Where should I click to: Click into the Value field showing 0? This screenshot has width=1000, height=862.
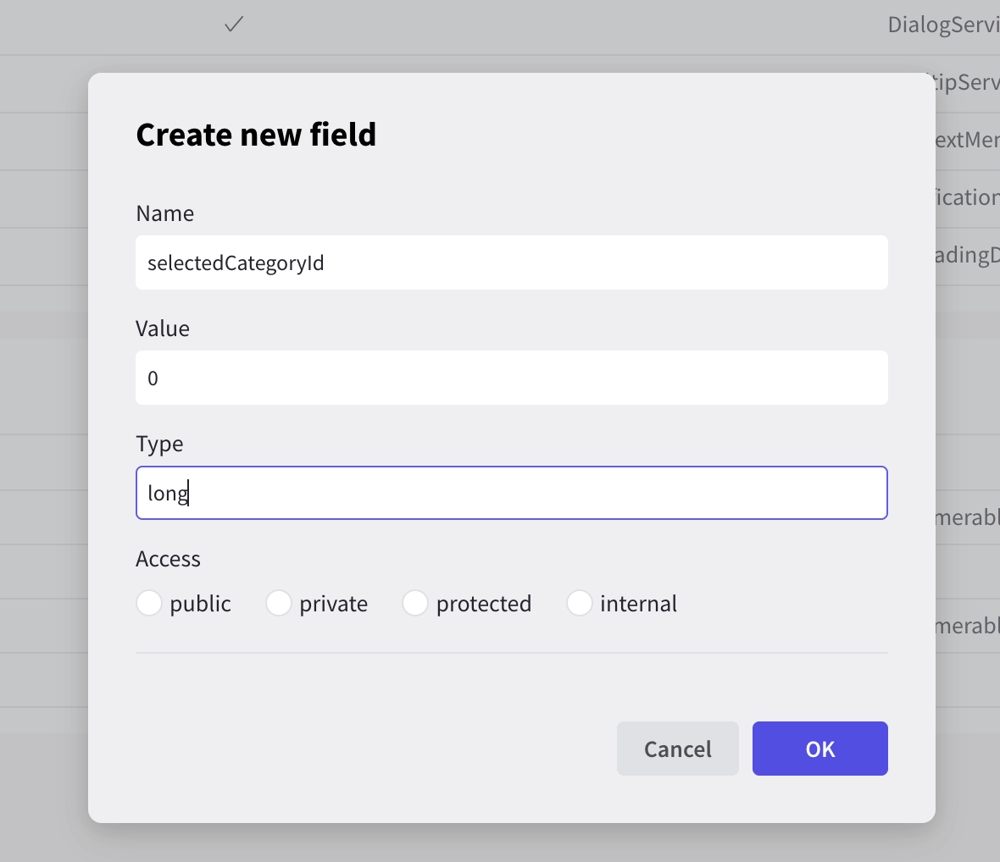511,378
